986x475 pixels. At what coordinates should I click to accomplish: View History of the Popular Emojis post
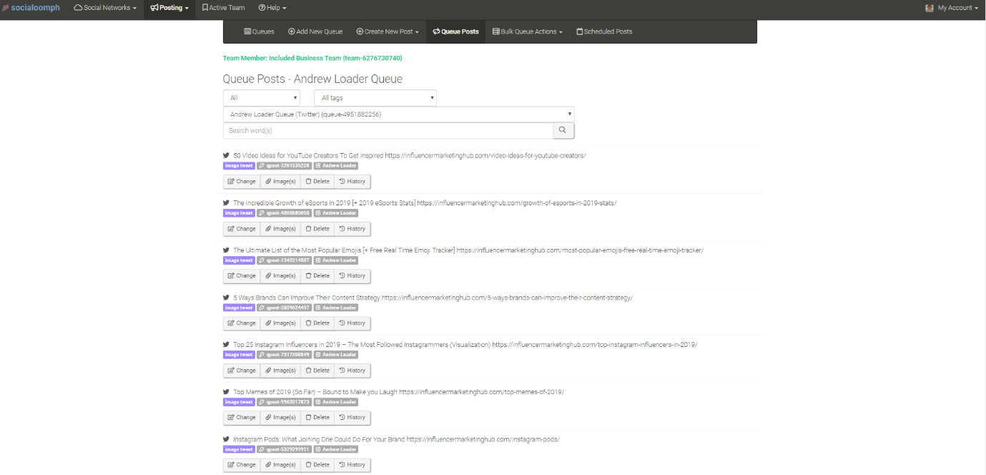[353, 275]
